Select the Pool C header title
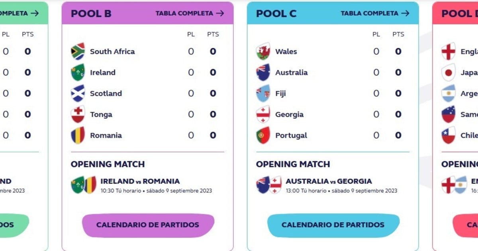Viewport: 478px width, 251px height. pyautogui.click(x=276, y=14)
